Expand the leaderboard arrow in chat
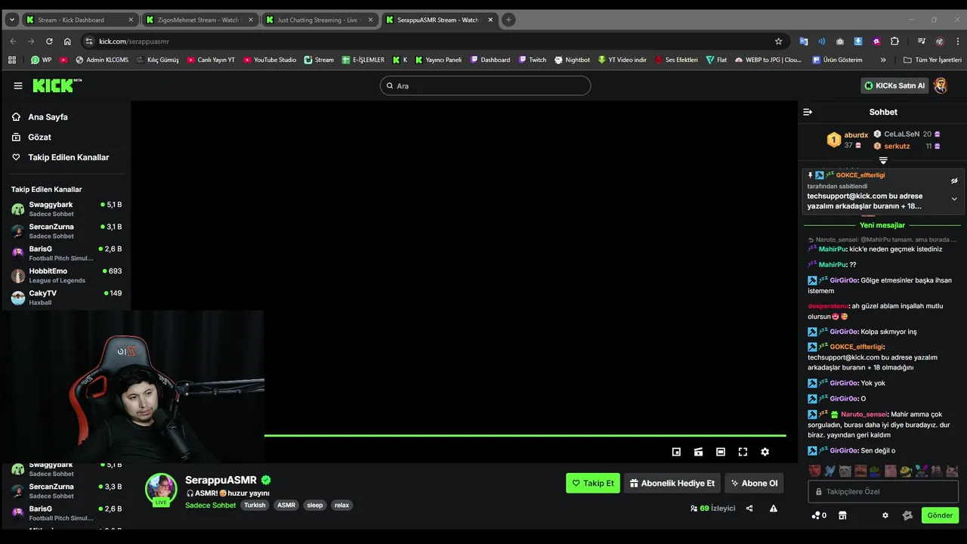The height and width of the screenshot is (544, 967). tap(883, 160)
